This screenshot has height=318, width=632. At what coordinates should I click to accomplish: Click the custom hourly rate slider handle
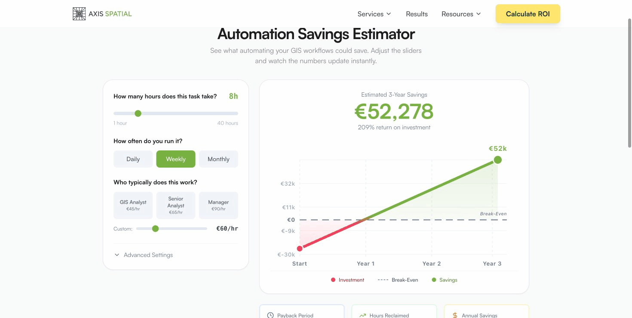(156, 229)
